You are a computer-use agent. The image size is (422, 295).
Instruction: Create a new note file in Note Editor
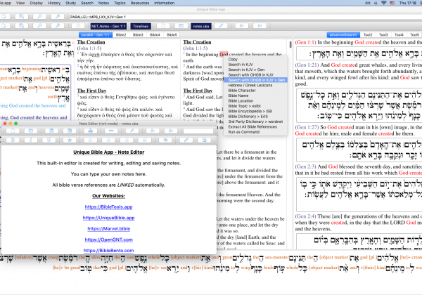click(13, 131)
